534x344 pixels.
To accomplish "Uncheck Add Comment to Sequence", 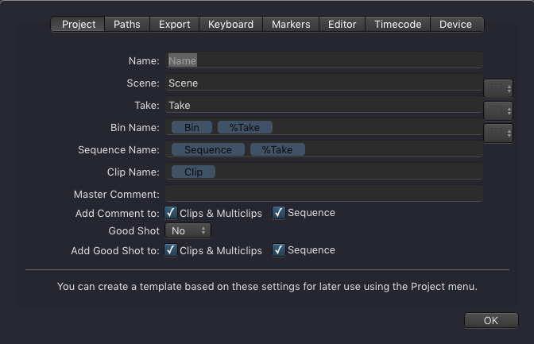I will point(279,213).
